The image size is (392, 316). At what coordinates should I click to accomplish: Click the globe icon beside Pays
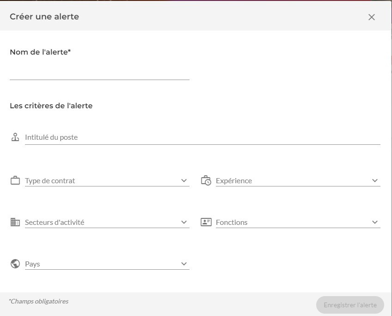pos(15,264)
